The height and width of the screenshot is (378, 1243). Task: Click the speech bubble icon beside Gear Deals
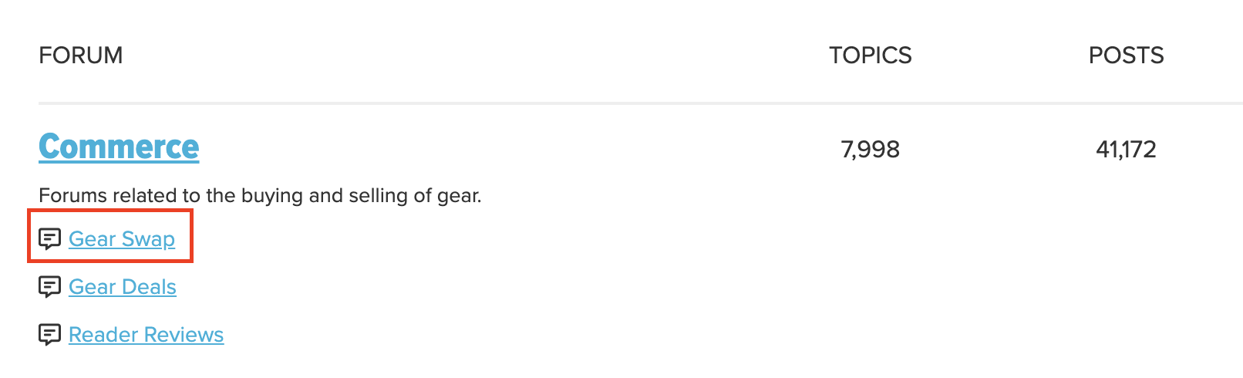[x=49, y=287]
